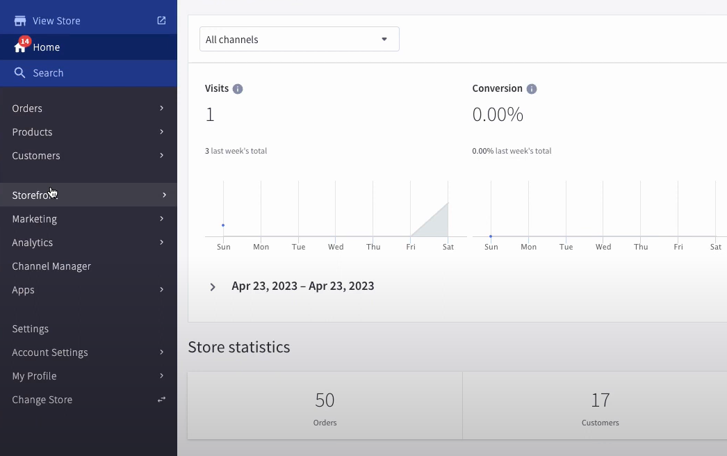This screenshot has width=727, height=456.
Task: Click the Sunday data point in Conversion chart
Action: [x=491, y=236]
